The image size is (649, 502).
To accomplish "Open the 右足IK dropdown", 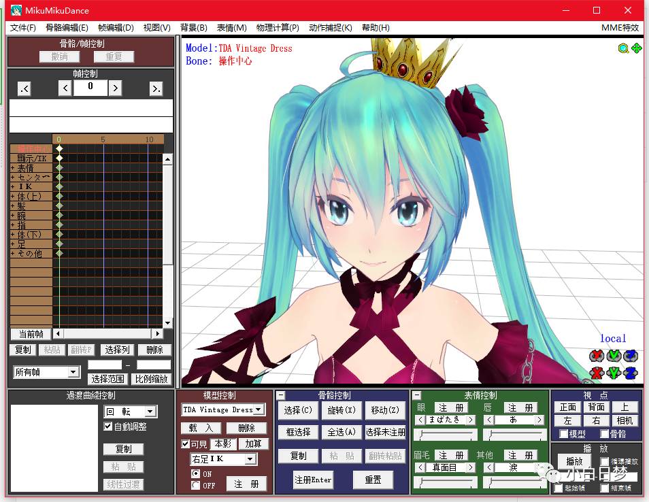I will coord(250,458).
